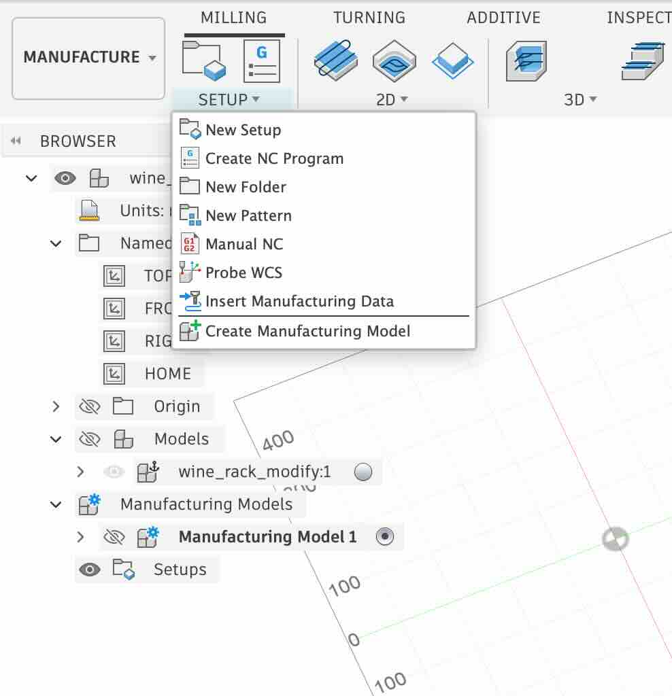The height and width of the screenshot is (696, 672).
Task: Click the active Manufacturing Model 1 radio button
Action: tap(385, 537)
